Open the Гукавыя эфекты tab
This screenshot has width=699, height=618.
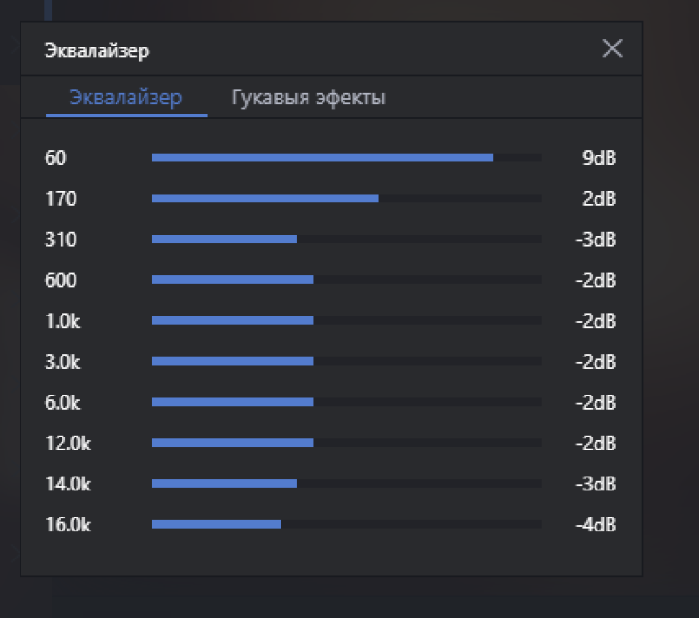(x=308, y=98)
